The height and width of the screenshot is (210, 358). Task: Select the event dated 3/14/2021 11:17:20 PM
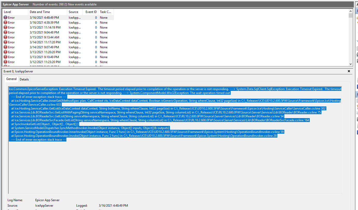[58, 42]
